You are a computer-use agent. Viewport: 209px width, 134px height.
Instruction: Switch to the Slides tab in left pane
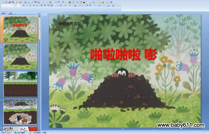[3, 13]
